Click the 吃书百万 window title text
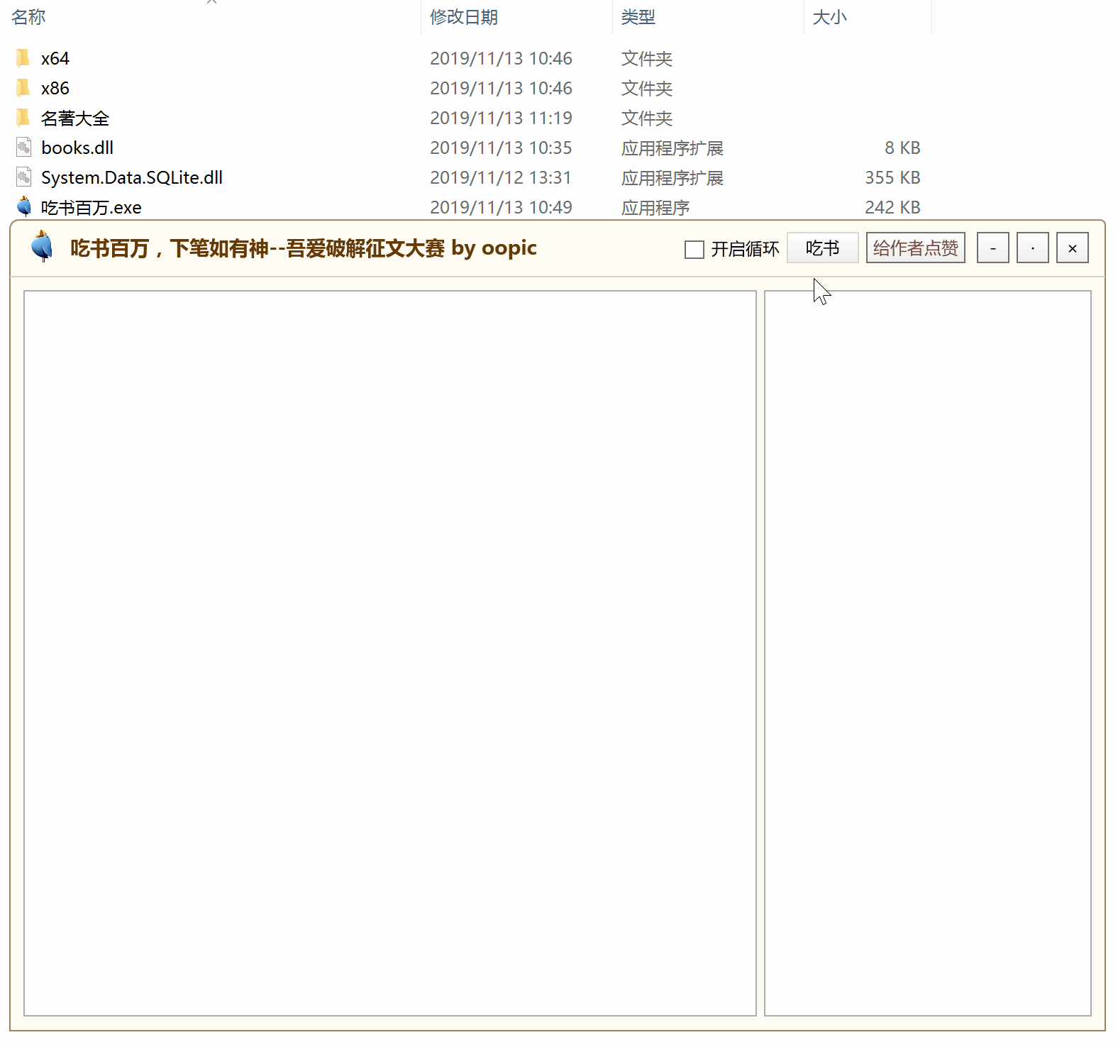The height and width of the screenshot is (1047, 1118). coord(304,248)
